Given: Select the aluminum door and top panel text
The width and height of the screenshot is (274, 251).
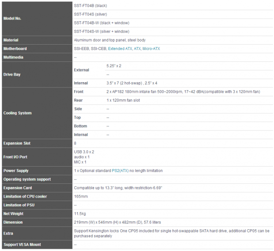Looking at the screenshot, I should 110,40.
